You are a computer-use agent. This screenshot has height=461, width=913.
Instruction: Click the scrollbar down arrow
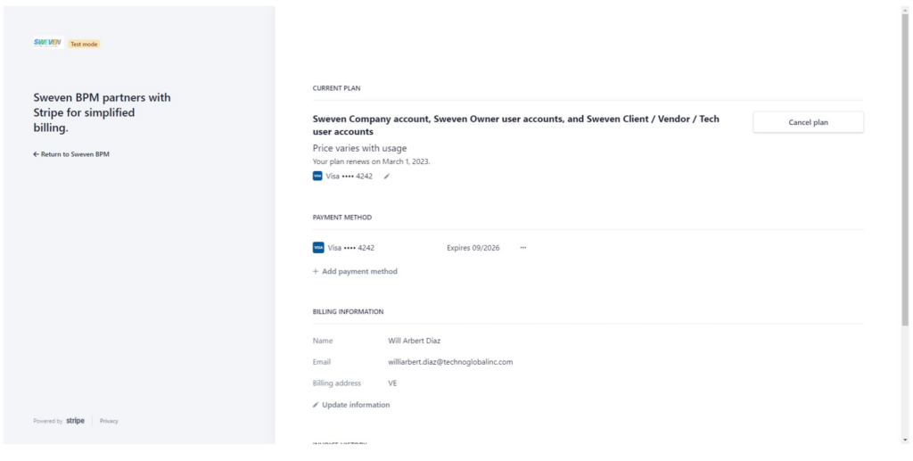(x=905, y=440)
